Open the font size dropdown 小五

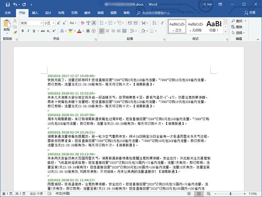[54, 23]
